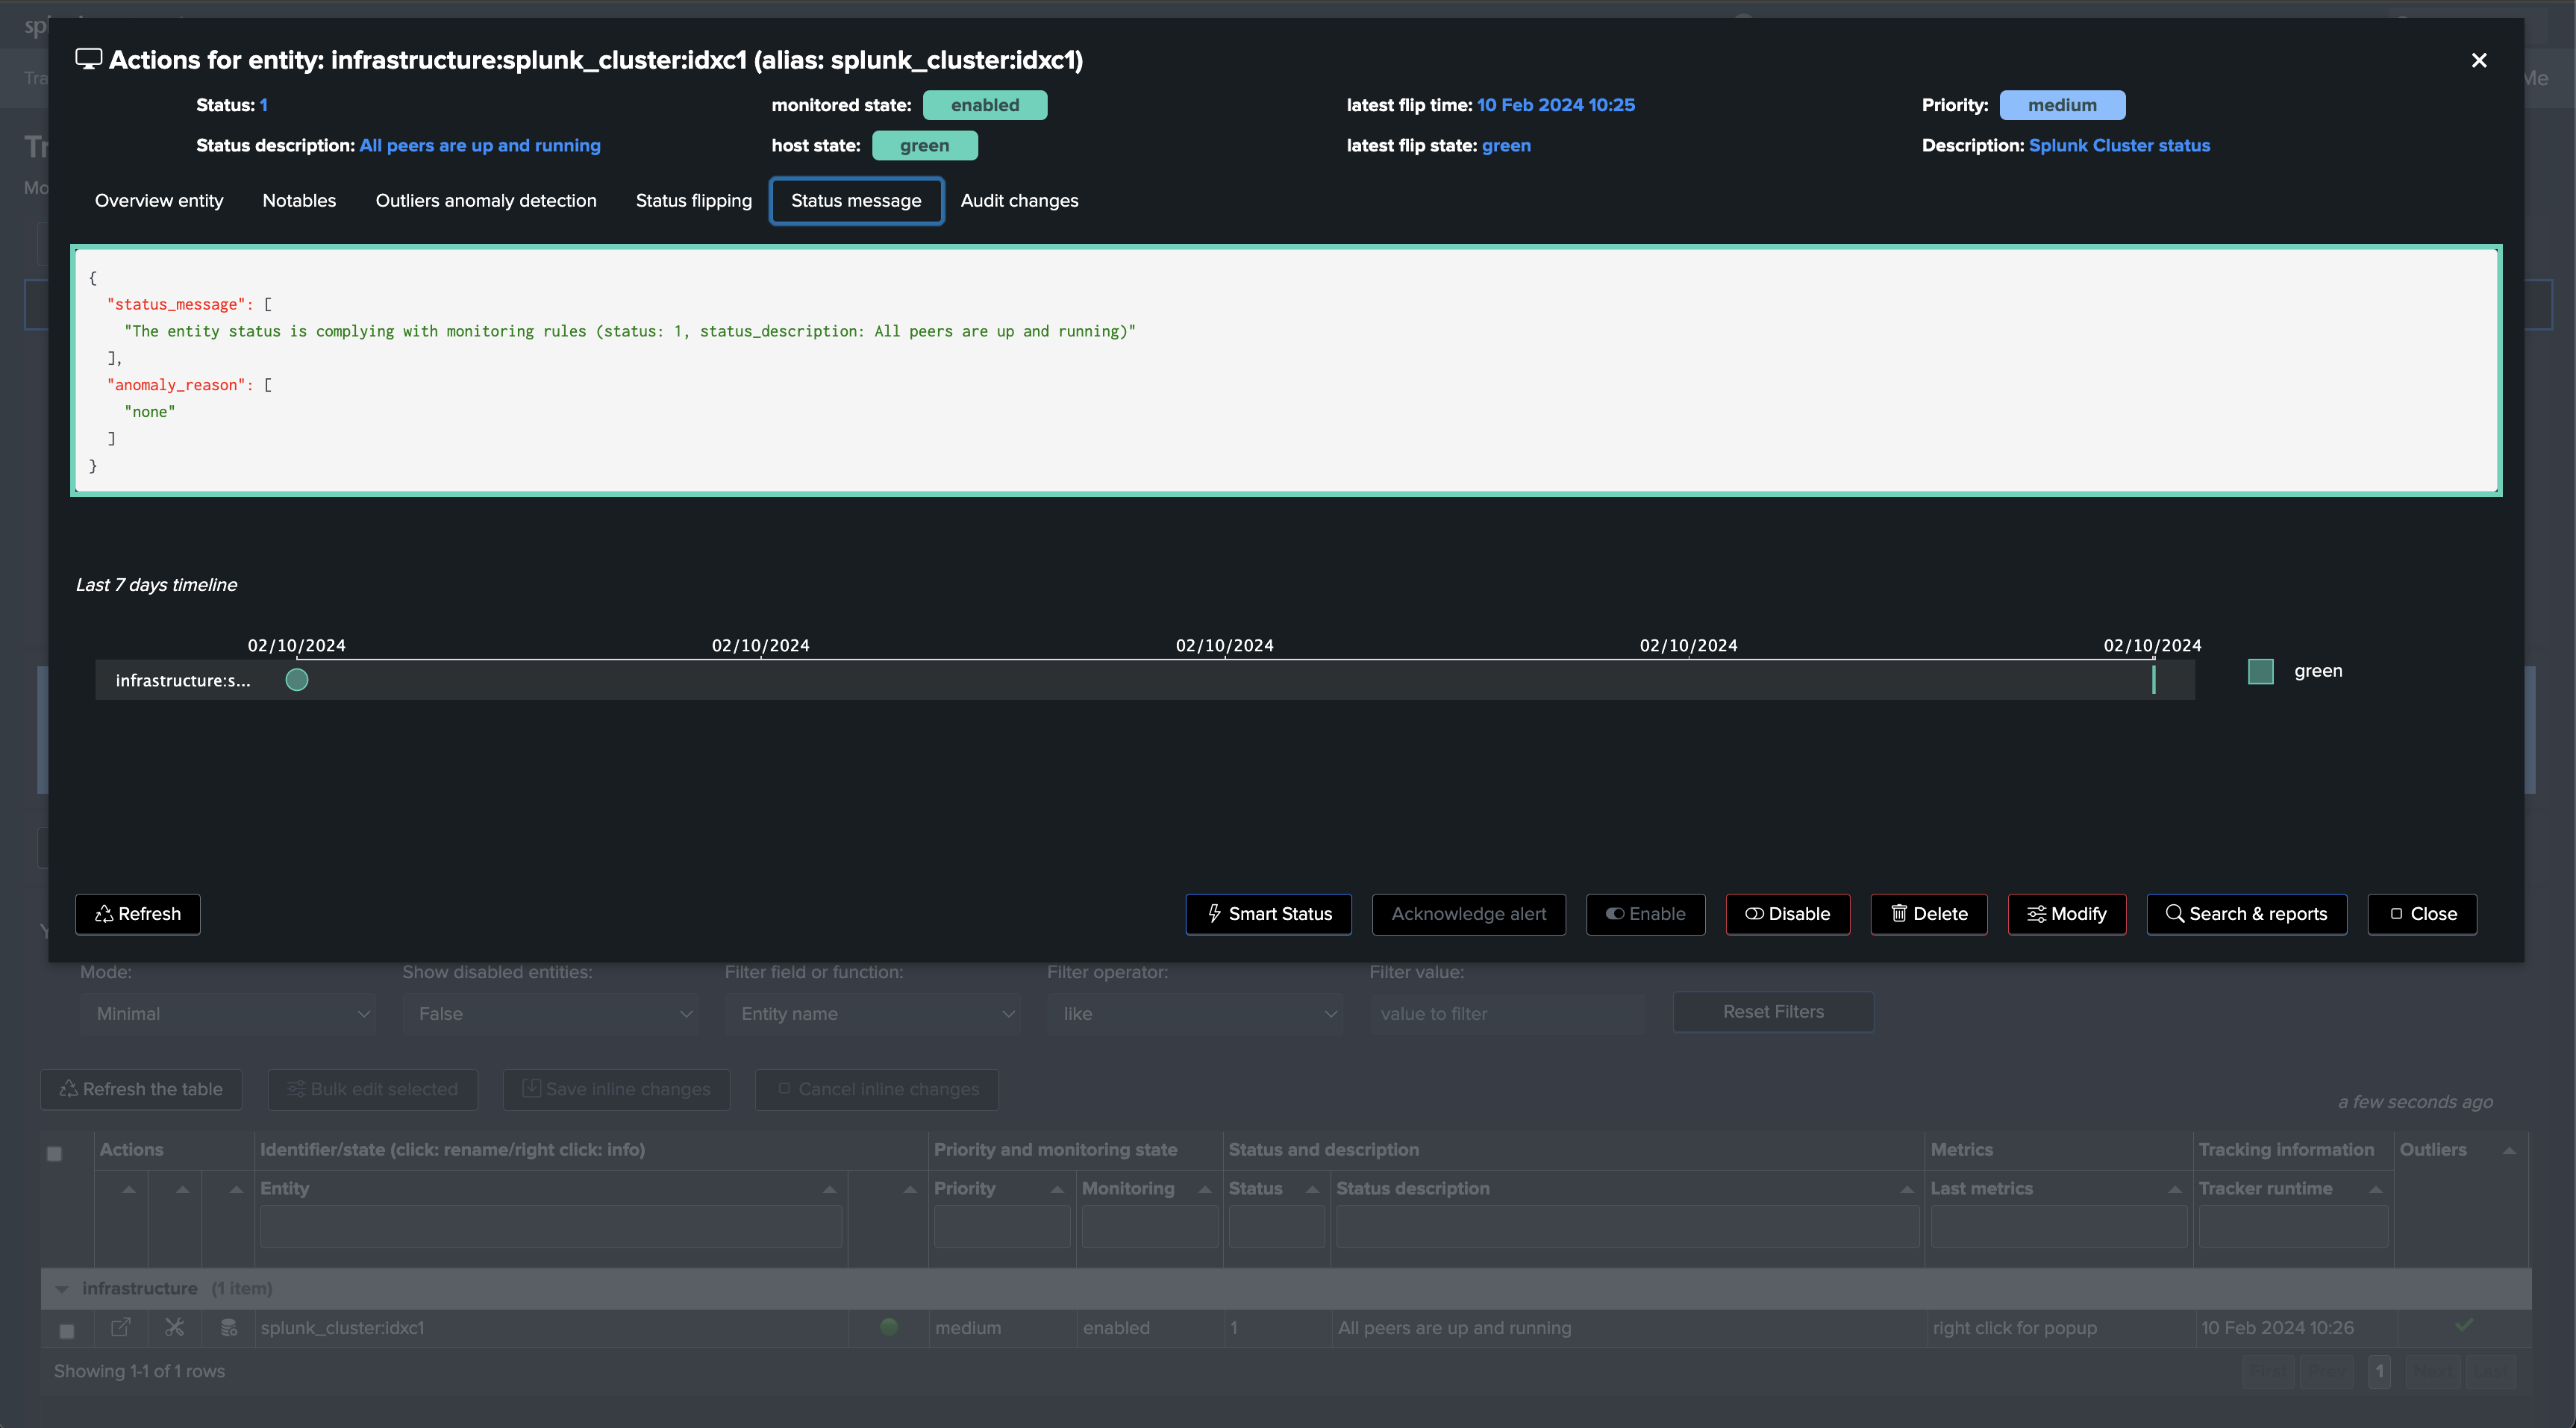Click Save inline changes button
Viewport: 2576px width, 1428px height.
click(x=616, y=1090)
